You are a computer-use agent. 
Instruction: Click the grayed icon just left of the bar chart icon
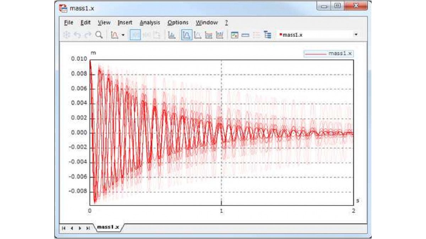coord(157,35)
